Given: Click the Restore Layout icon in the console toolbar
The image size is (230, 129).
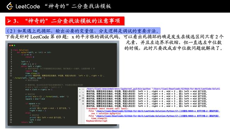Looking at the screenshot, I should pyautogui.click(x=80, y=96).
